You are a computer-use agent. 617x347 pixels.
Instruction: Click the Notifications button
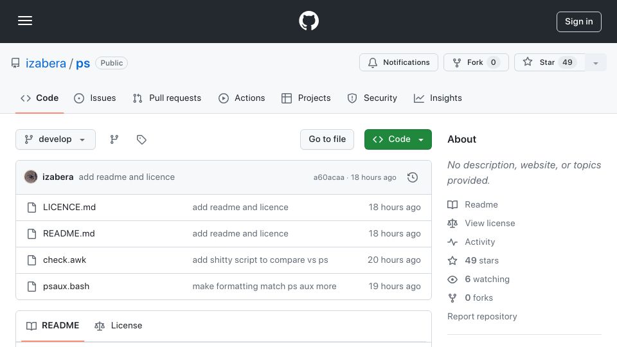pyautogui.click(x=398, y=62)
